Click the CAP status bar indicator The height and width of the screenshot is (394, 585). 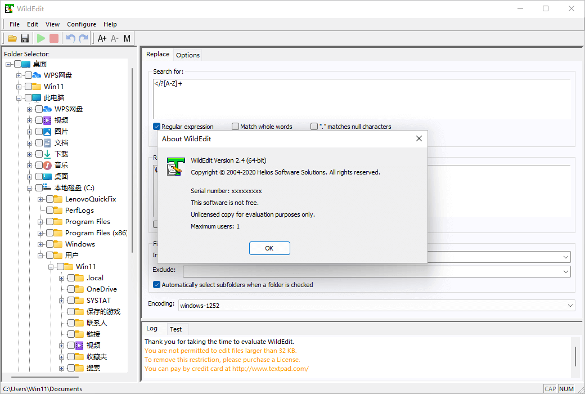(550, 389)
